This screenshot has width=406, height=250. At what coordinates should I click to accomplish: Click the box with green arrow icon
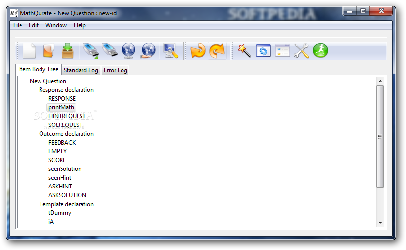point(67,50)
